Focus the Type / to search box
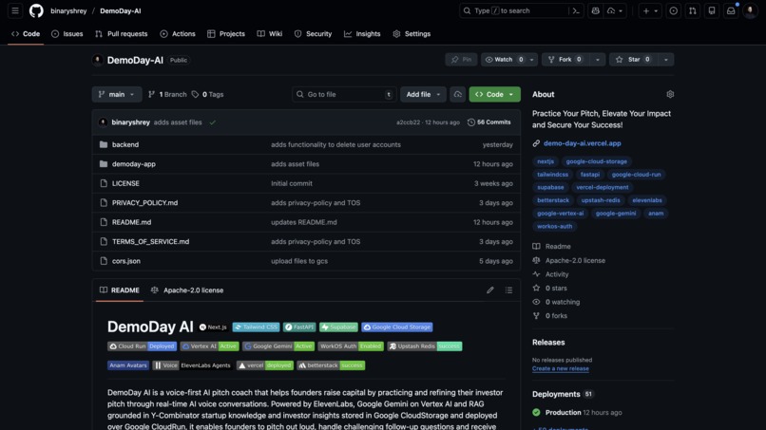The width and height of the screenshot is (766, 430). click(513, 10)
